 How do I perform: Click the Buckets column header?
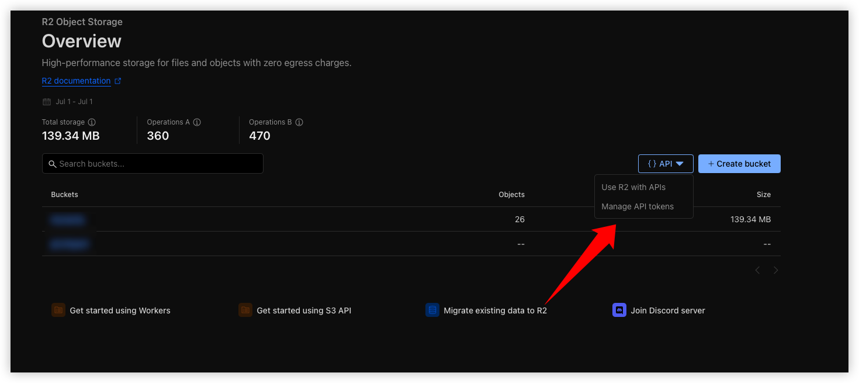[65, 195]
